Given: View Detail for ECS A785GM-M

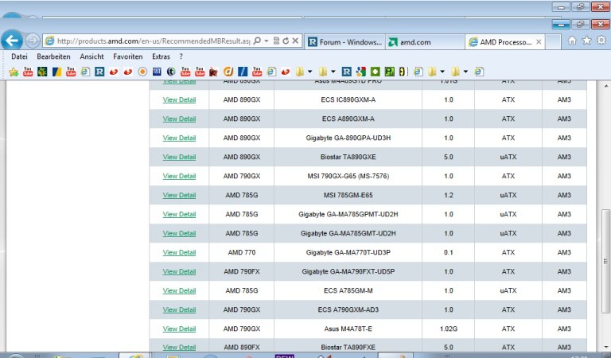Looking at the screenshot, I should pos(179,290).
